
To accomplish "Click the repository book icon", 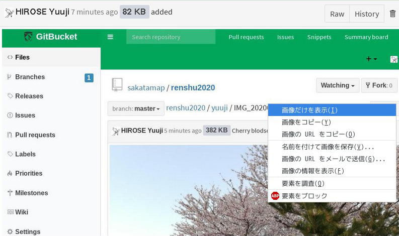I will point(117,85).
